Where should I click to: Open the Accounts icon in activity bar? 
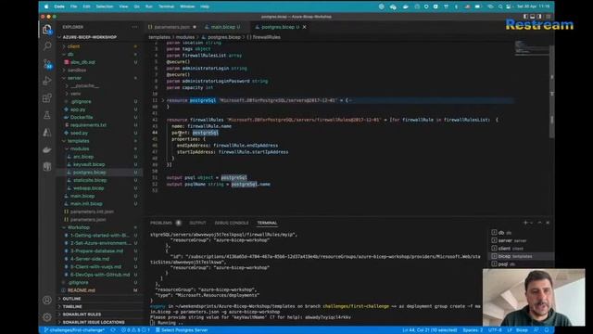tap(47, 300)
